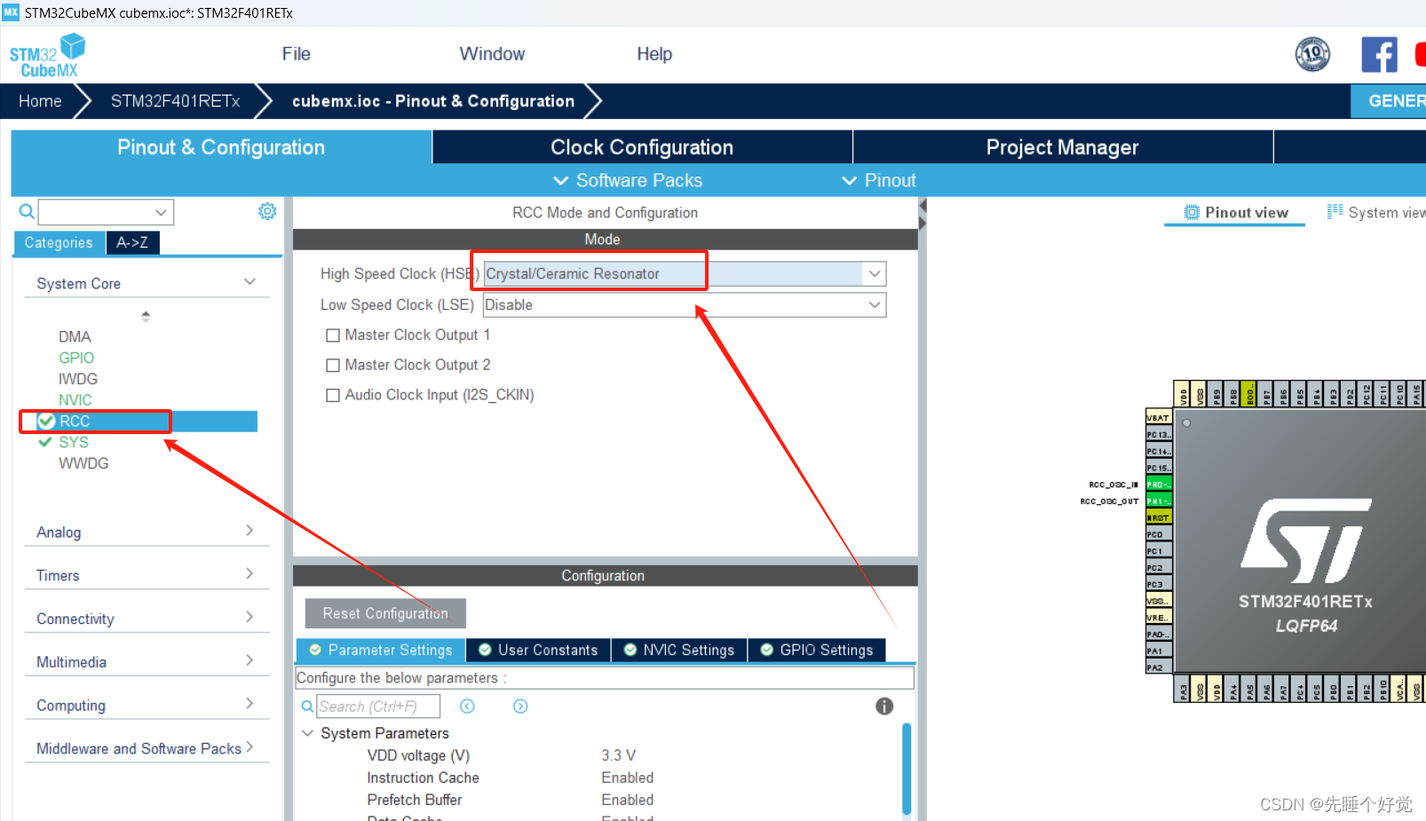1426x821 pixels.
Task: Click the ST logo on the chip
Action: [1305, 540]
